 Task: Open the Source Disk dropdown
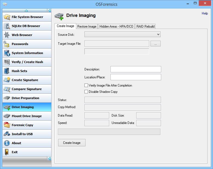pyautogui.click(x=122, y=34)
